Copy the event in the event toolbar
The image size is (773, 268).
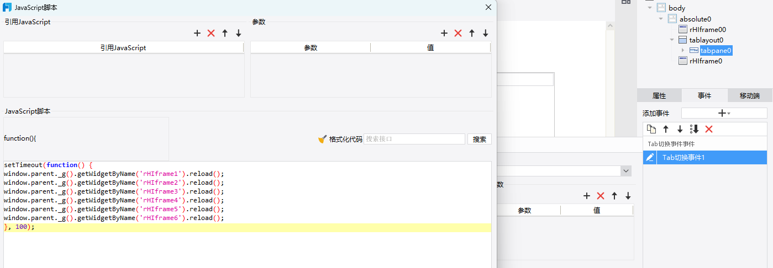pyautogui.click(x=652, y=129)
